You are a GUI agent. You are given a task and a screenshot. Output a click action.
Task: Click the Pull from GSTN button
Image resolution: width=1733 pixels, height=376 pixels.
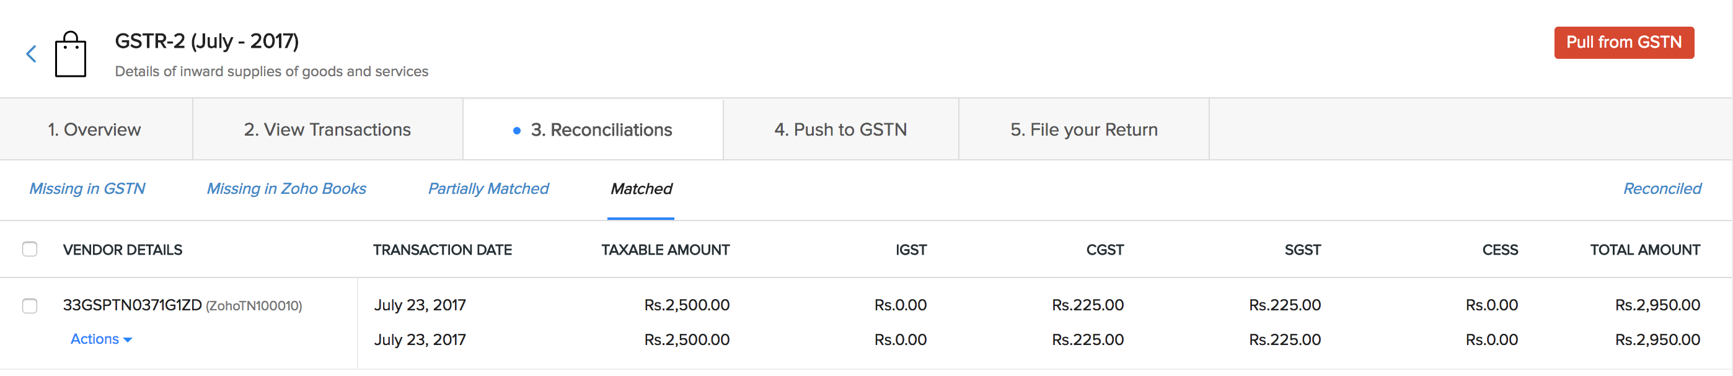1624,42
